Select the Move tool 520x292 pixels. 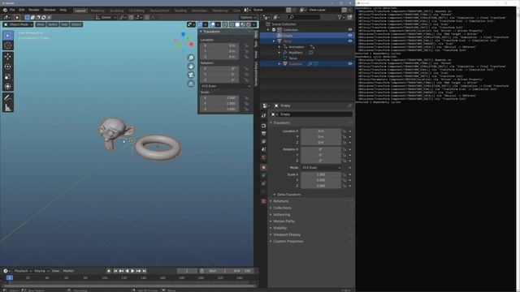(8, 57)
